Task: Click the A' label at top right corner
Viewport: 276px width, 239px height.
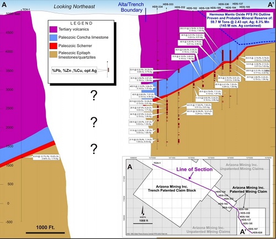Action: click(x=270, y=4)
